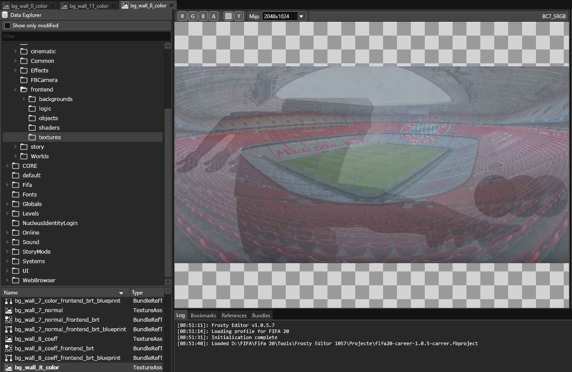
Task: Select the shaders folder icon
Action: pos(32,127)
